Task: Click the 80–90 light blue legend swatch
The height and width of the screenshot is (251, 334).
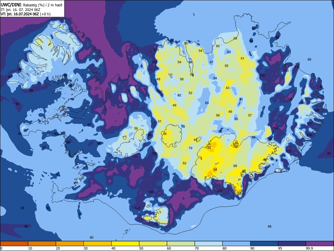Action: 236,244
